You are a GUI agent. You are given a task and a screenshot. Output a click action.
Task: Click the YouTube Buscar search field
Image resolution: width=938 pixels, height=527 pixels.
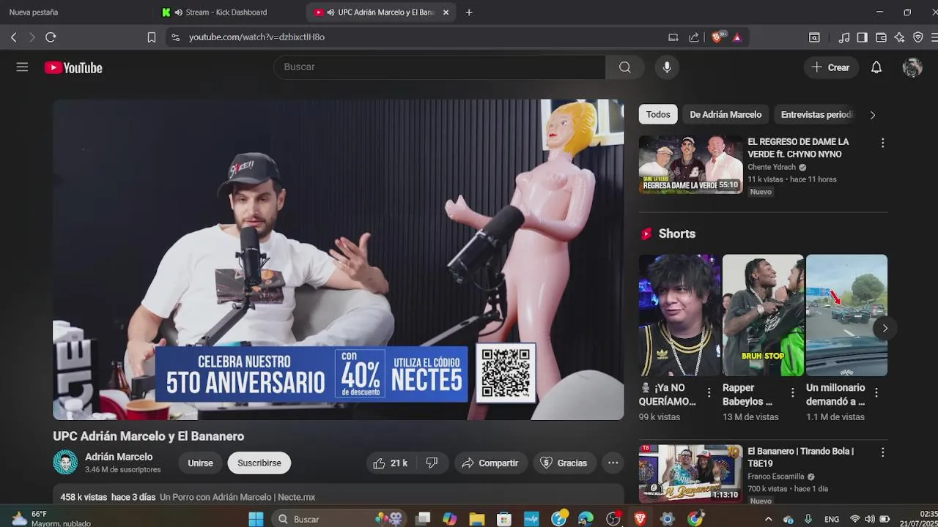pyautogui.click(x=440, y=67)
